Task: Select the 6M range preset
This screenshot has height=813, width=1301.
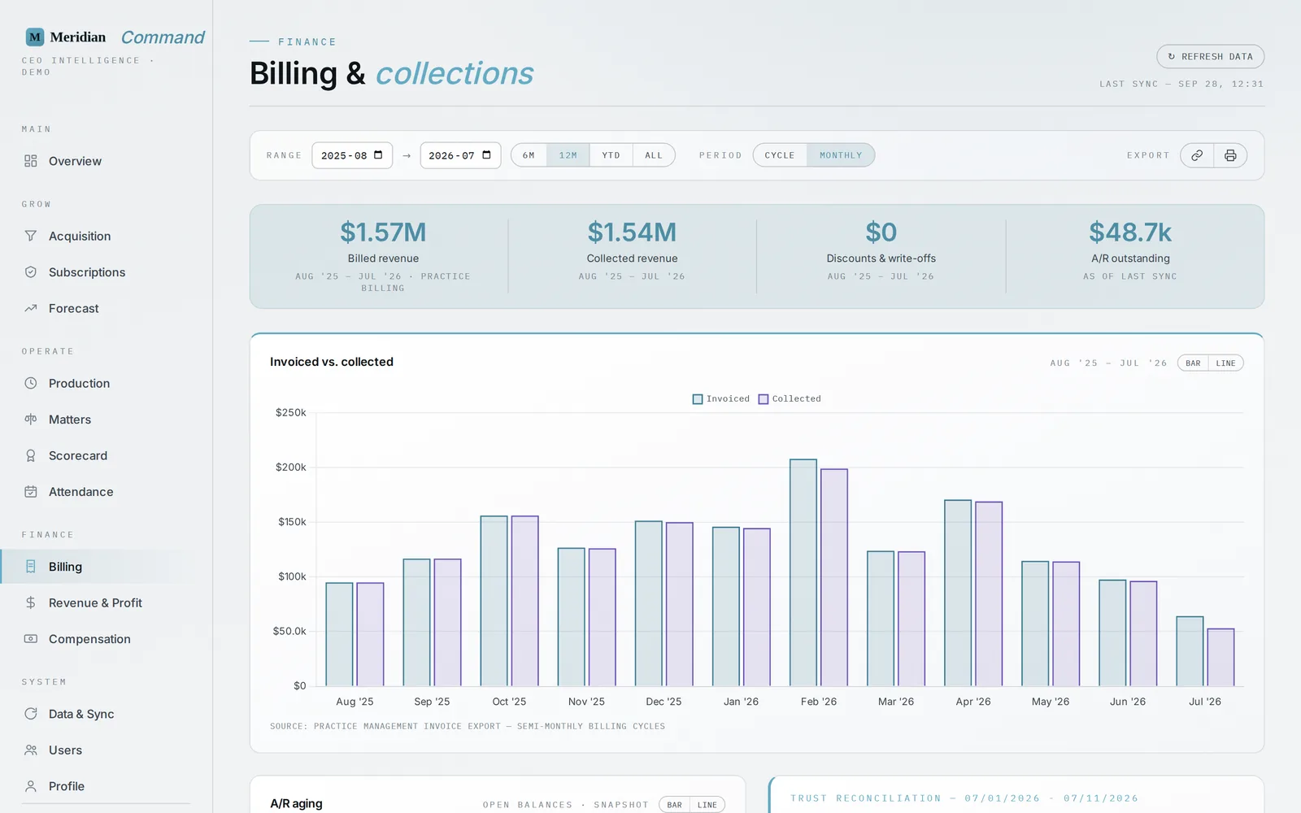Action: pyautogui.click(x=529, y=155)
